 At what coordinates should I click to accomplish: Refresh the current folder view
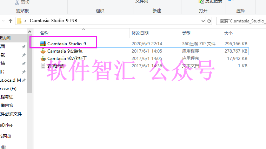click(x=209, y=21)
